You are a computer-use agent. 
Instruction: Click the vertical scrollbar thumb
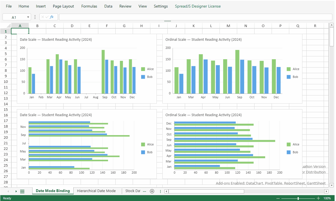point(332,37)
